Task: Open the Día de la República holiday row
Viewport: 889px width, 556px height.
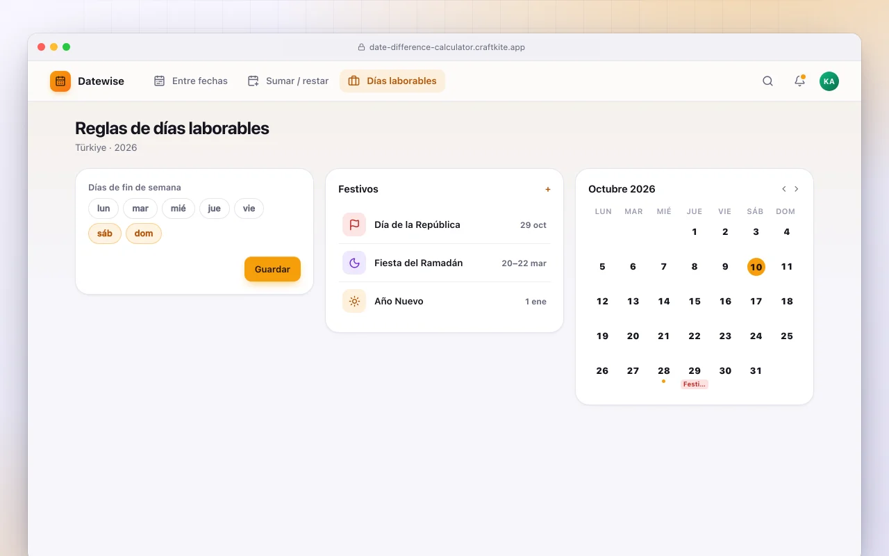Action: [444, 224]
